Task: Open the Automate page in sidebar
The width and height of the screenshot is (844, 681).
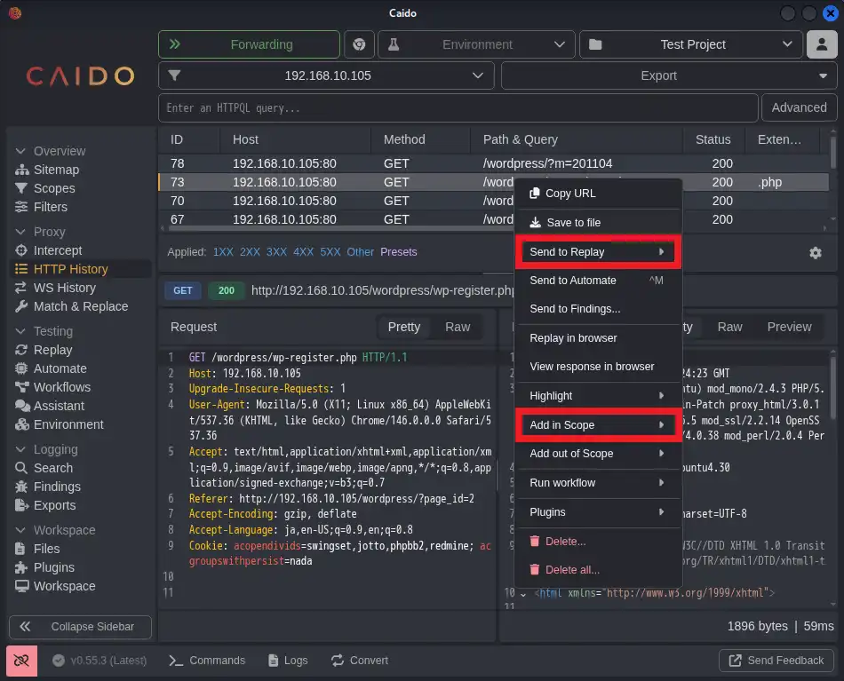Action: click(x=60, y=368)
